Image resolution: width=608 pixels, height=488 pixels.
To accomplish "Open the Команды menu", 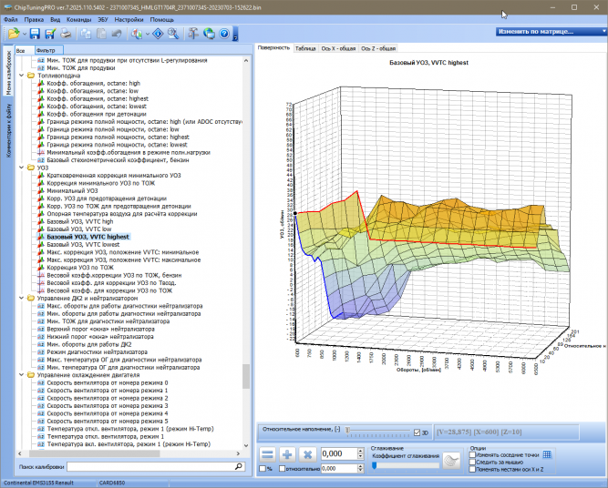I will (x=78, y=20).
